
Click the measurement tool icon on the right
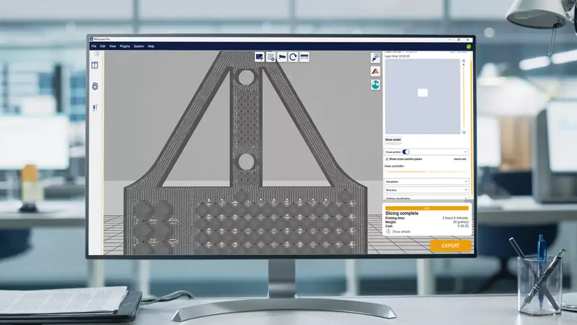(376, 59)
